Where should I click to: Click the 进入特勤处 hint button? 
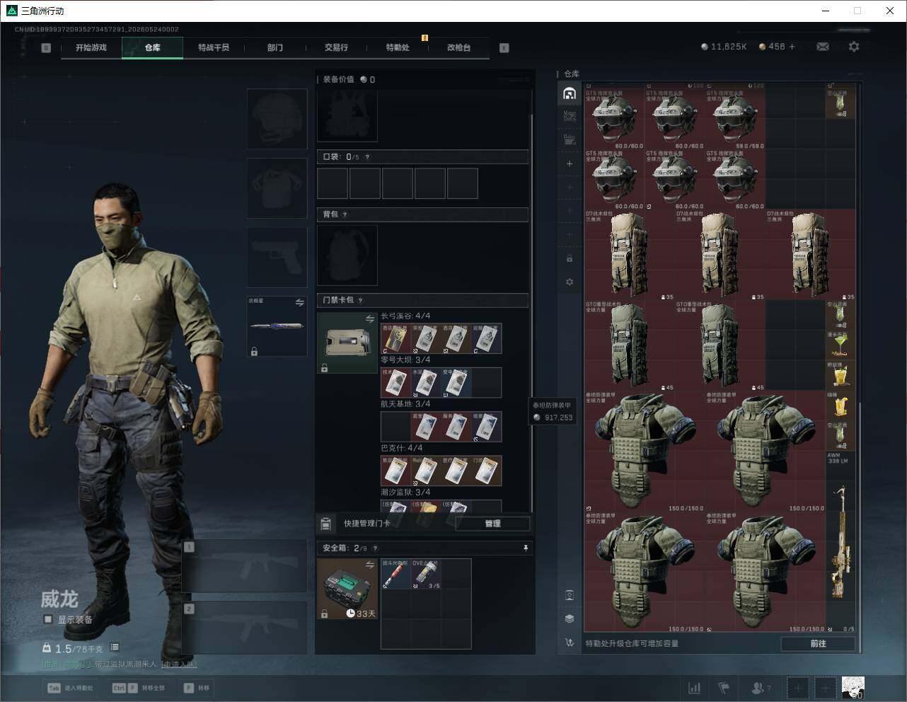pyautogui.click(x=70, y=688)
